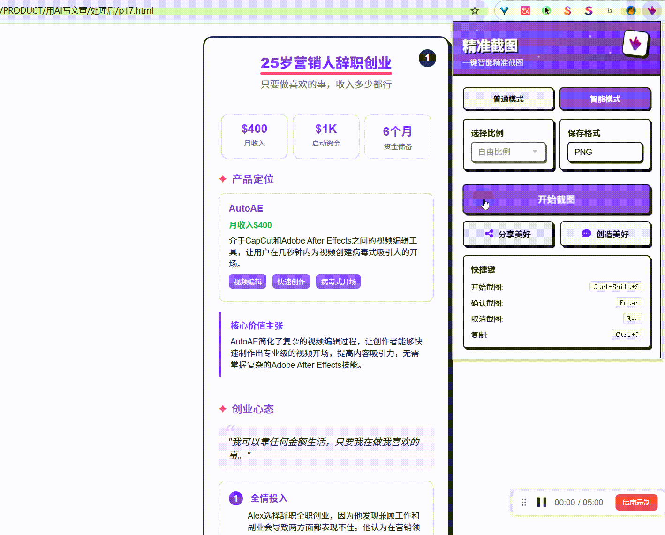Click the 25岁营销人辞职创业 title
This screenshot has height=535, width=665.
click(x=326, y=63)
